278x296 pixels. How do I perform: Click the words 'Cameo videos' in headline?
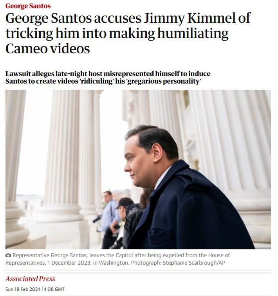tap(48, 49)
